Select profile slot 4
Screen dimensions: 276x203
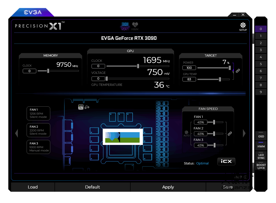click(x=261, y=57)
